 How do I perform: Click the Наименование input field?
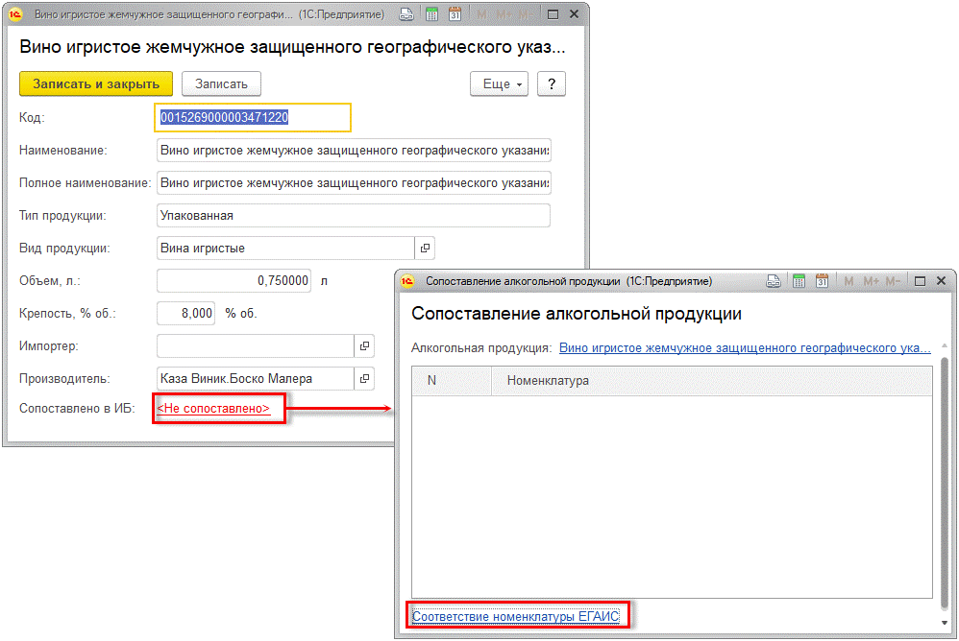click(x=354, y=151)
